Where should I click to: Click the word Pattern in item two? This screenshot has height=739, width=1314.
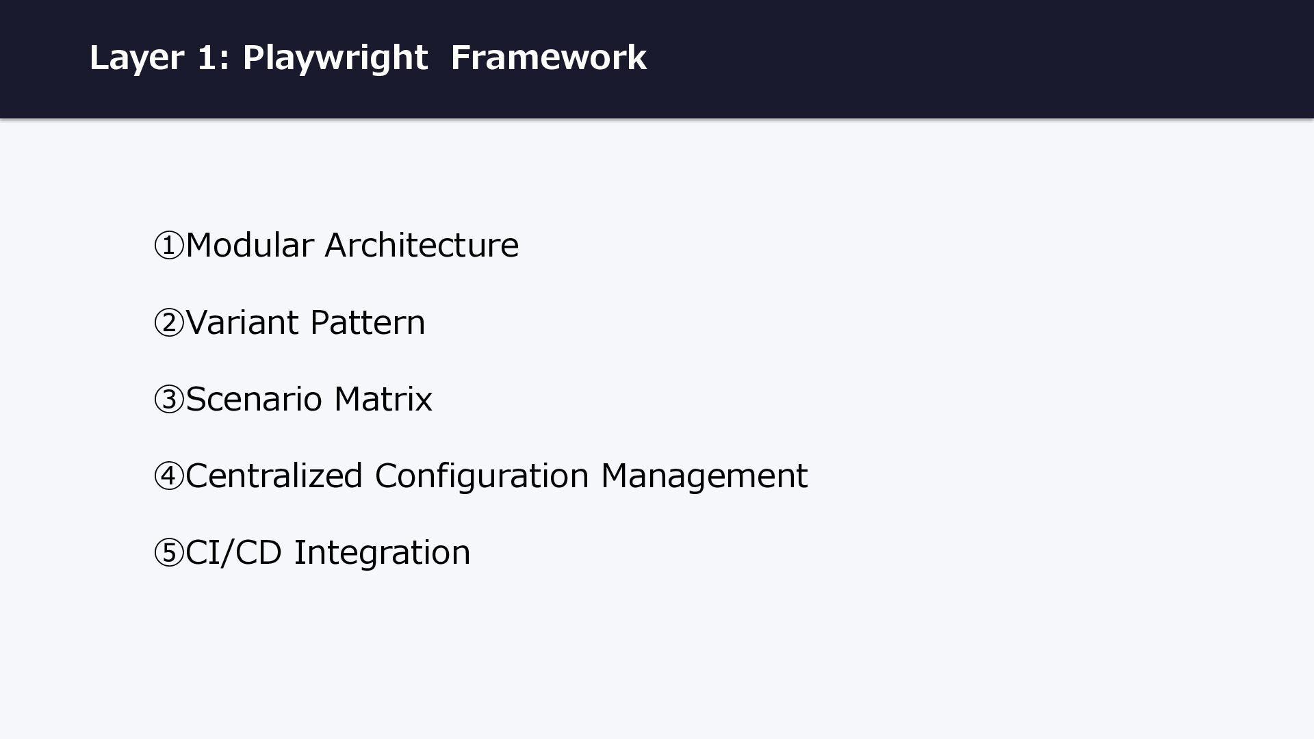tap(368, 322)
